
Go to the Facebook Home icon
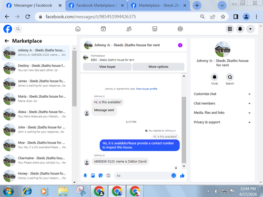coord(78,29)
